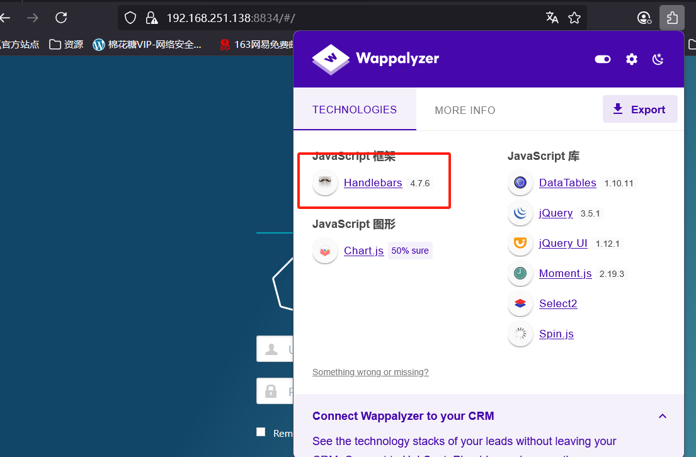
Task: Open the jQuery UI link
Action: click(x=563, y=243)
